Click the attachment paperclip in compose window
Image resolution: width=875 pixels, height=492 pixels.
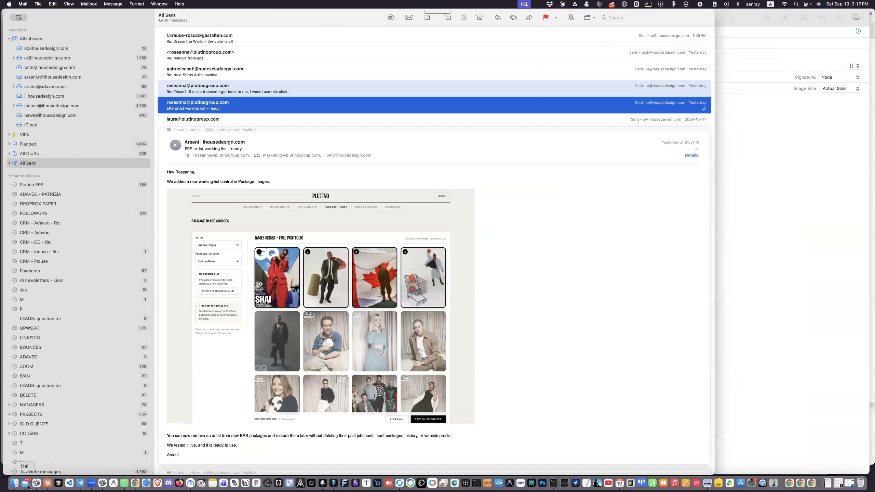click(785, 17)
